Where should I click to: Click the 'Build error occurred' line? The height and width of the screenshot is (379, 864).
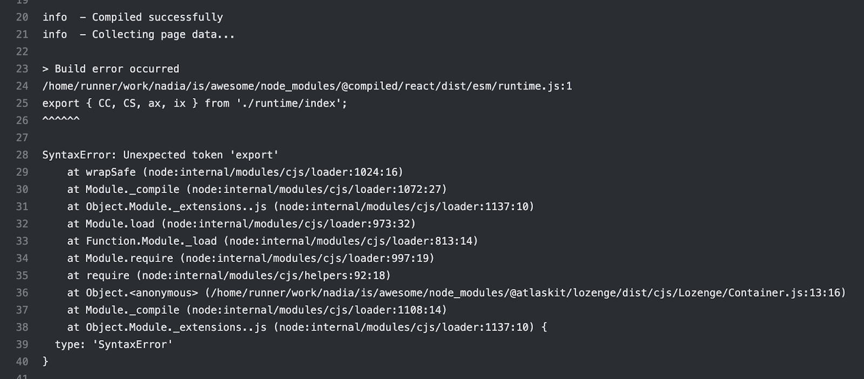pos(111,69)
